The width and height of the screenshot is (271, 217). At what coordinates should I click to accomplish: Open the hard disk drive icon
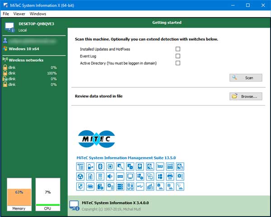click(140, 166)
